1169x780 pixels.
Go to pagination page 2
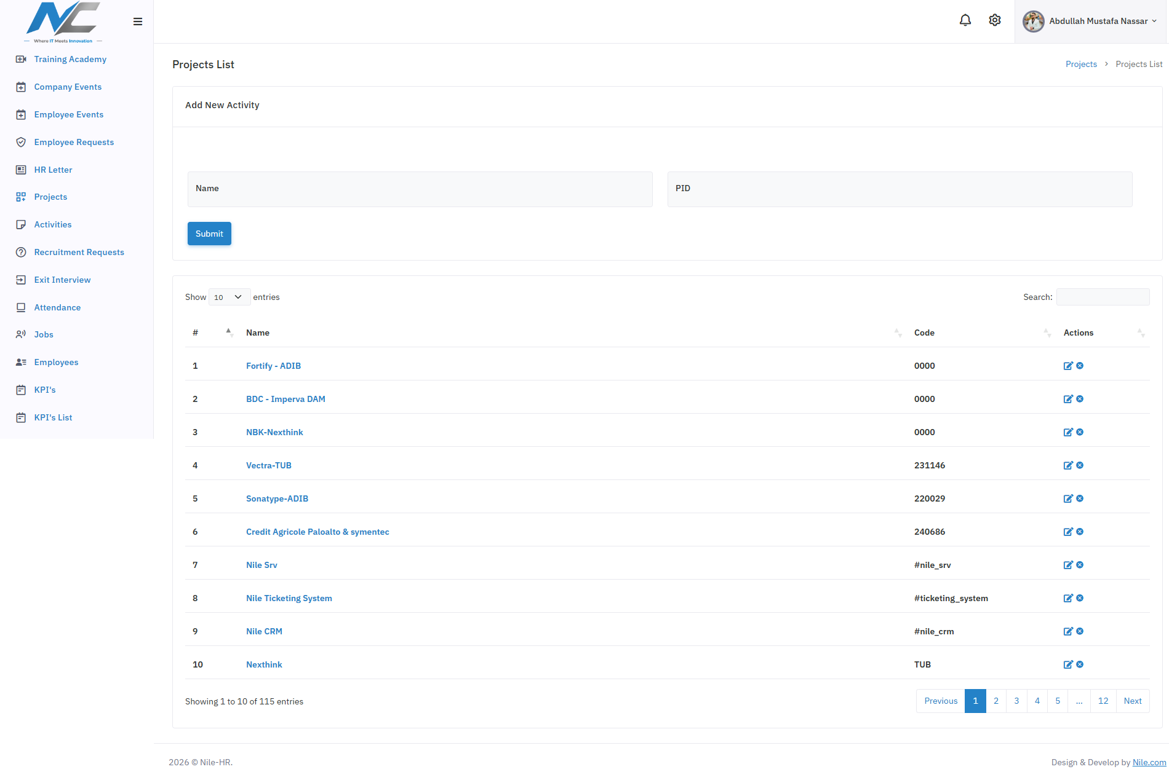pyautogui.click(x=996, y=701)
